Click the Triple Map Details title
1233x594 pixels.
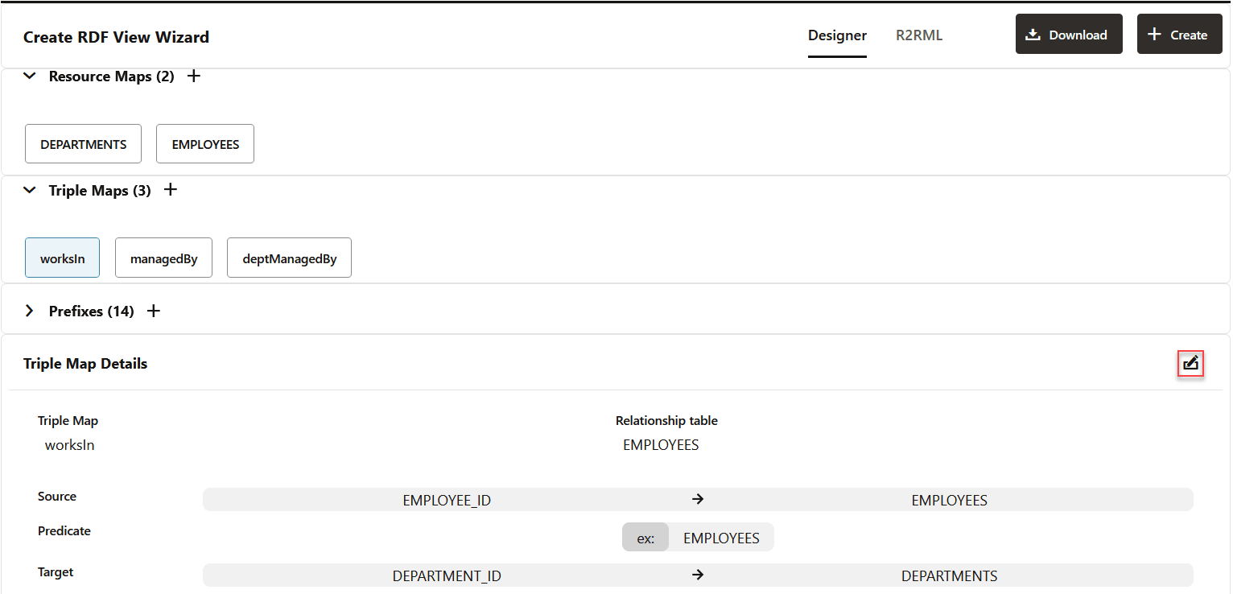tap(85, 364)
